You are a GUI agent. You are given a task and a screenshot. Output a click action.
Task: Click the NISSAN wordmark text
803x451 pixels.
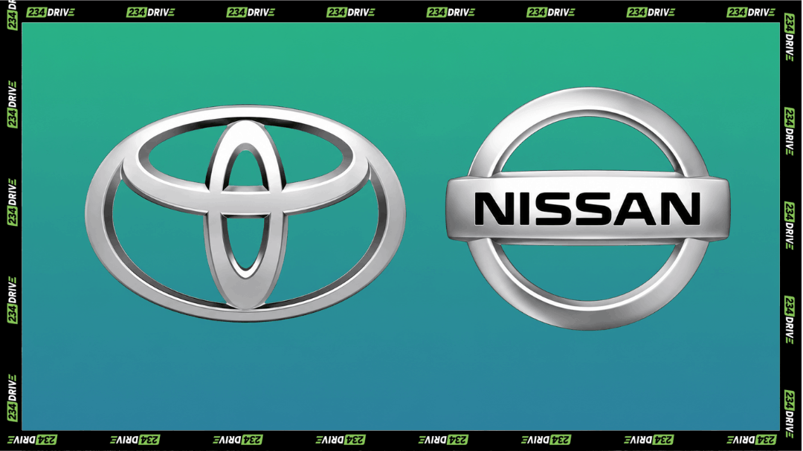click(587, 209)
